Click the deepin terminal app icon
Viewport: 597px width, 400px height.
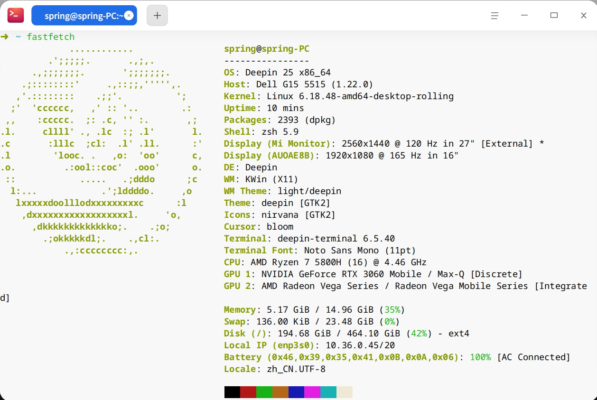[x=16, y=15]
